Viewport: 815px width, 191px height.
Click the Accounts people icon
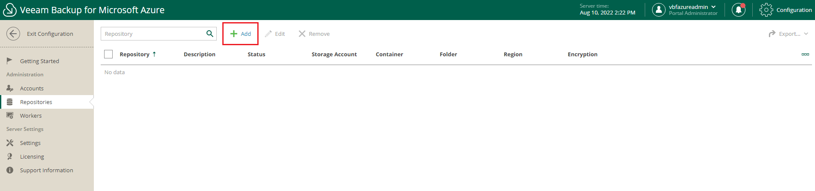click(x=10, y=88)
